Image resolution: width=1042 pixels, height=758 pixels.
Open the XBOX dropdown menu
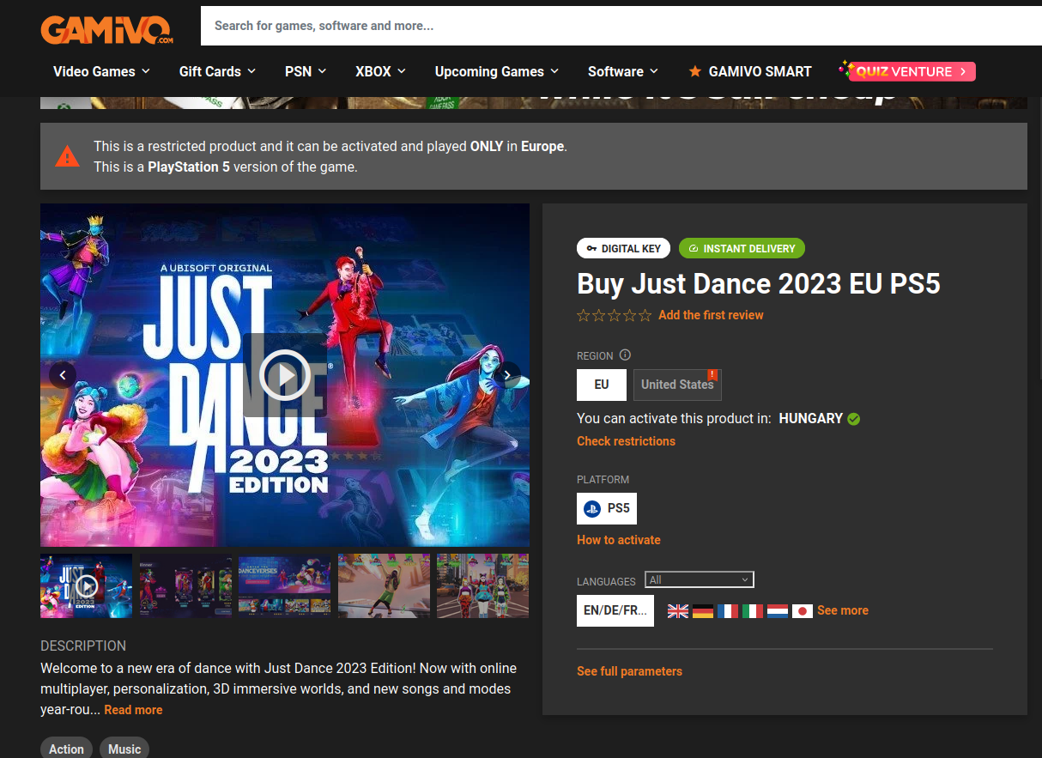(380, 71)
